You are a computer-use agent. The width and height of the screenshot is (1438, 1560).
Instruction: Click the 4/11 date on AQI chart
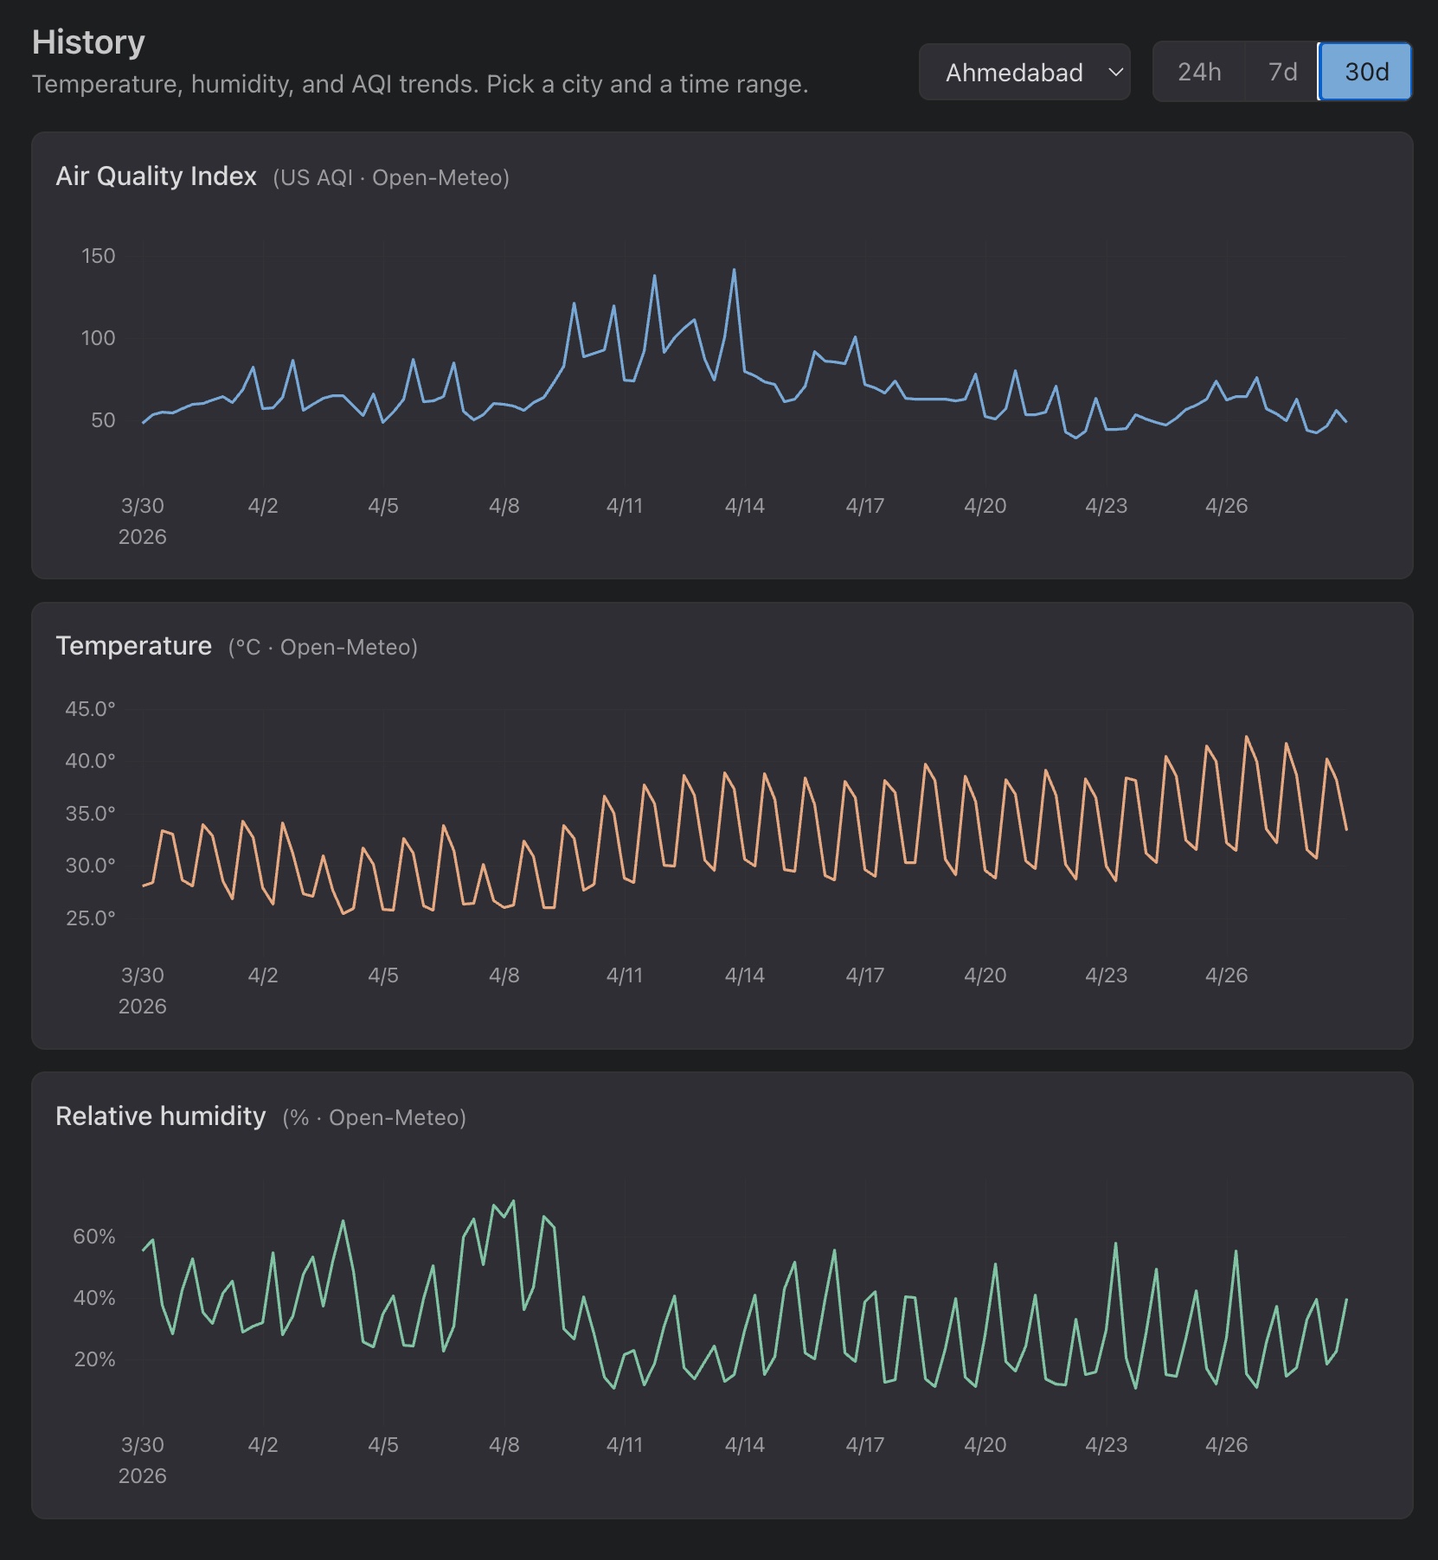(x=624, y=506)
